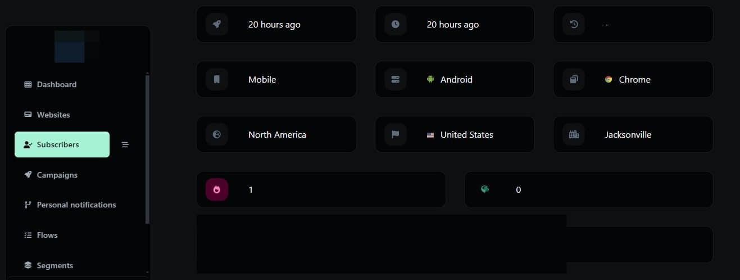Click the globe icon beside North America
740x280 pixels.
(x=217, y=134)
